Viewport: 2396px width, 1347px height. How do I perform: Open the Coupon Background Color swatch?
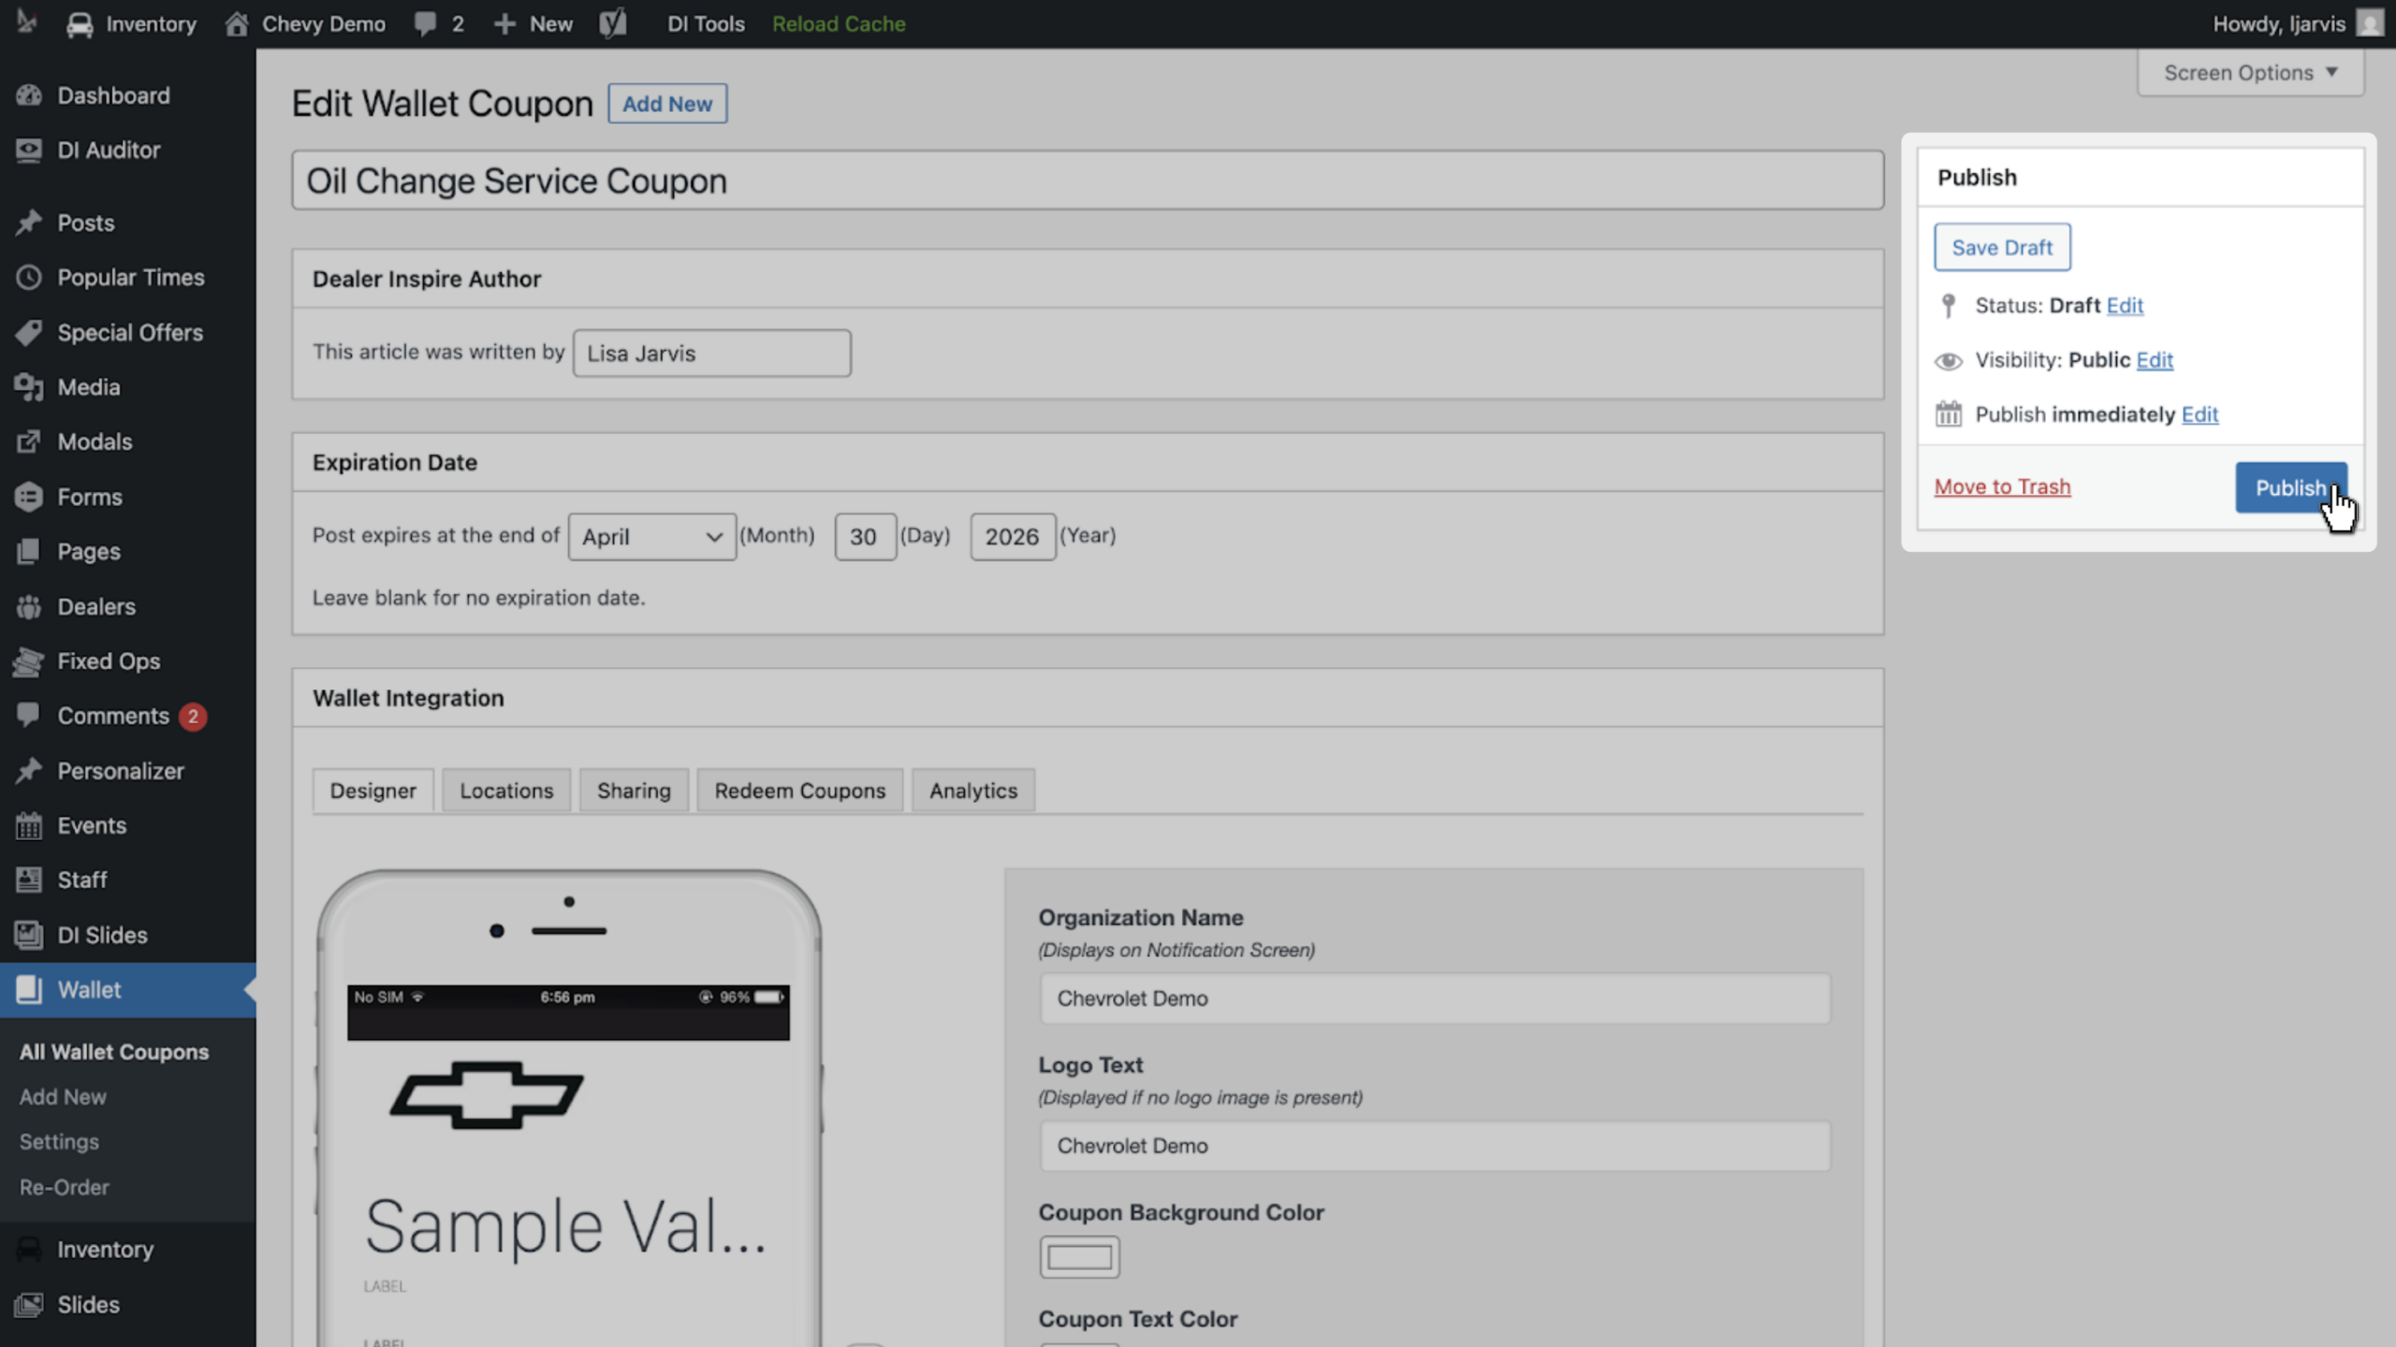pos(1079,1257)
